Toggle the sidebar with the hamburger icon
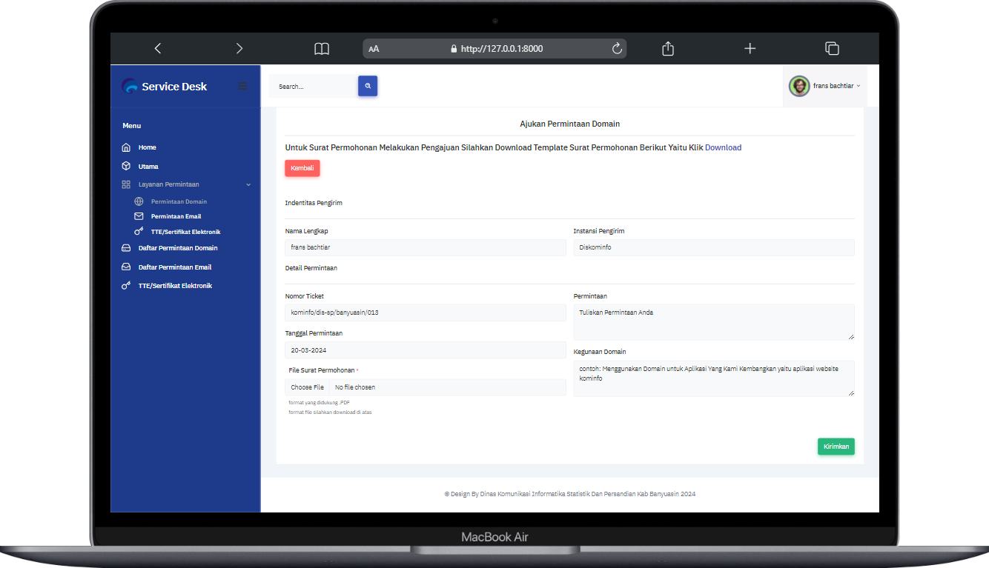 (242, 87)
